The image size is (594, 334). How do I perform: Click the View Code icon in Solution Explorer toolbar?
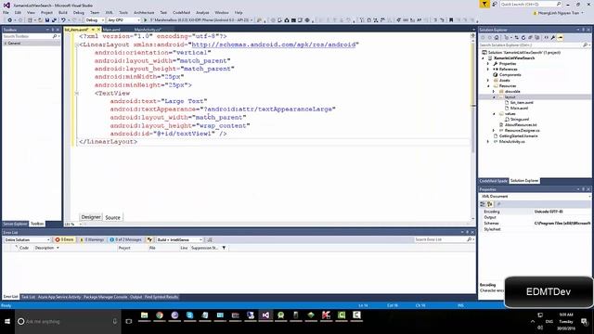tap(547, 37)
